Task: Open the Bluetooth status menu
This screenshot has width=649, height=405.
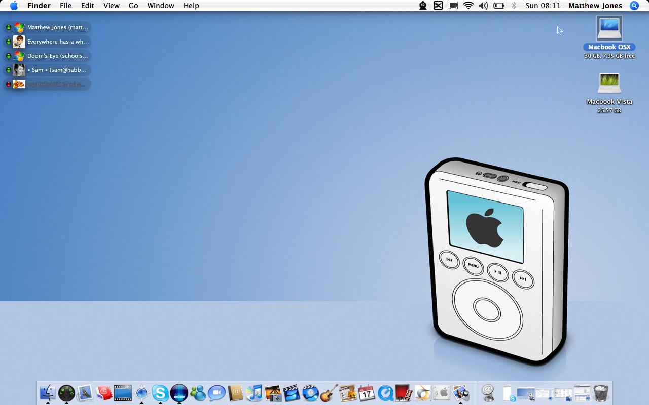Action: click(x=514, y=6)
